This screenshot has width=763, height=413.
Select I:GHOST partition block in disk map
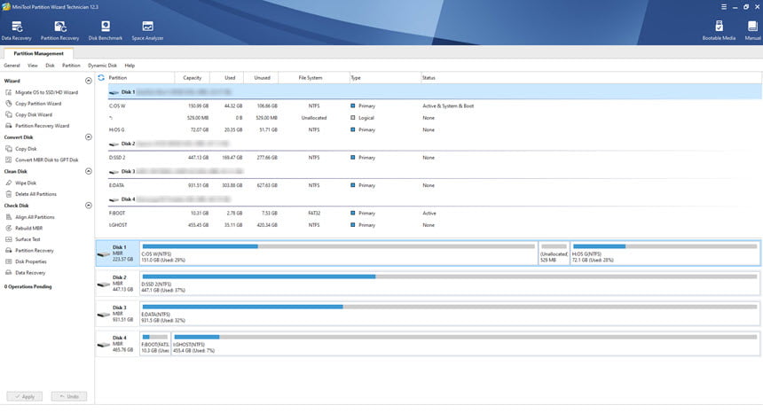point(465,344)
